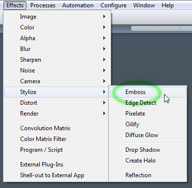Click the horizontal ruler bar
Viewport: 192px width, 188px height.
162,28
